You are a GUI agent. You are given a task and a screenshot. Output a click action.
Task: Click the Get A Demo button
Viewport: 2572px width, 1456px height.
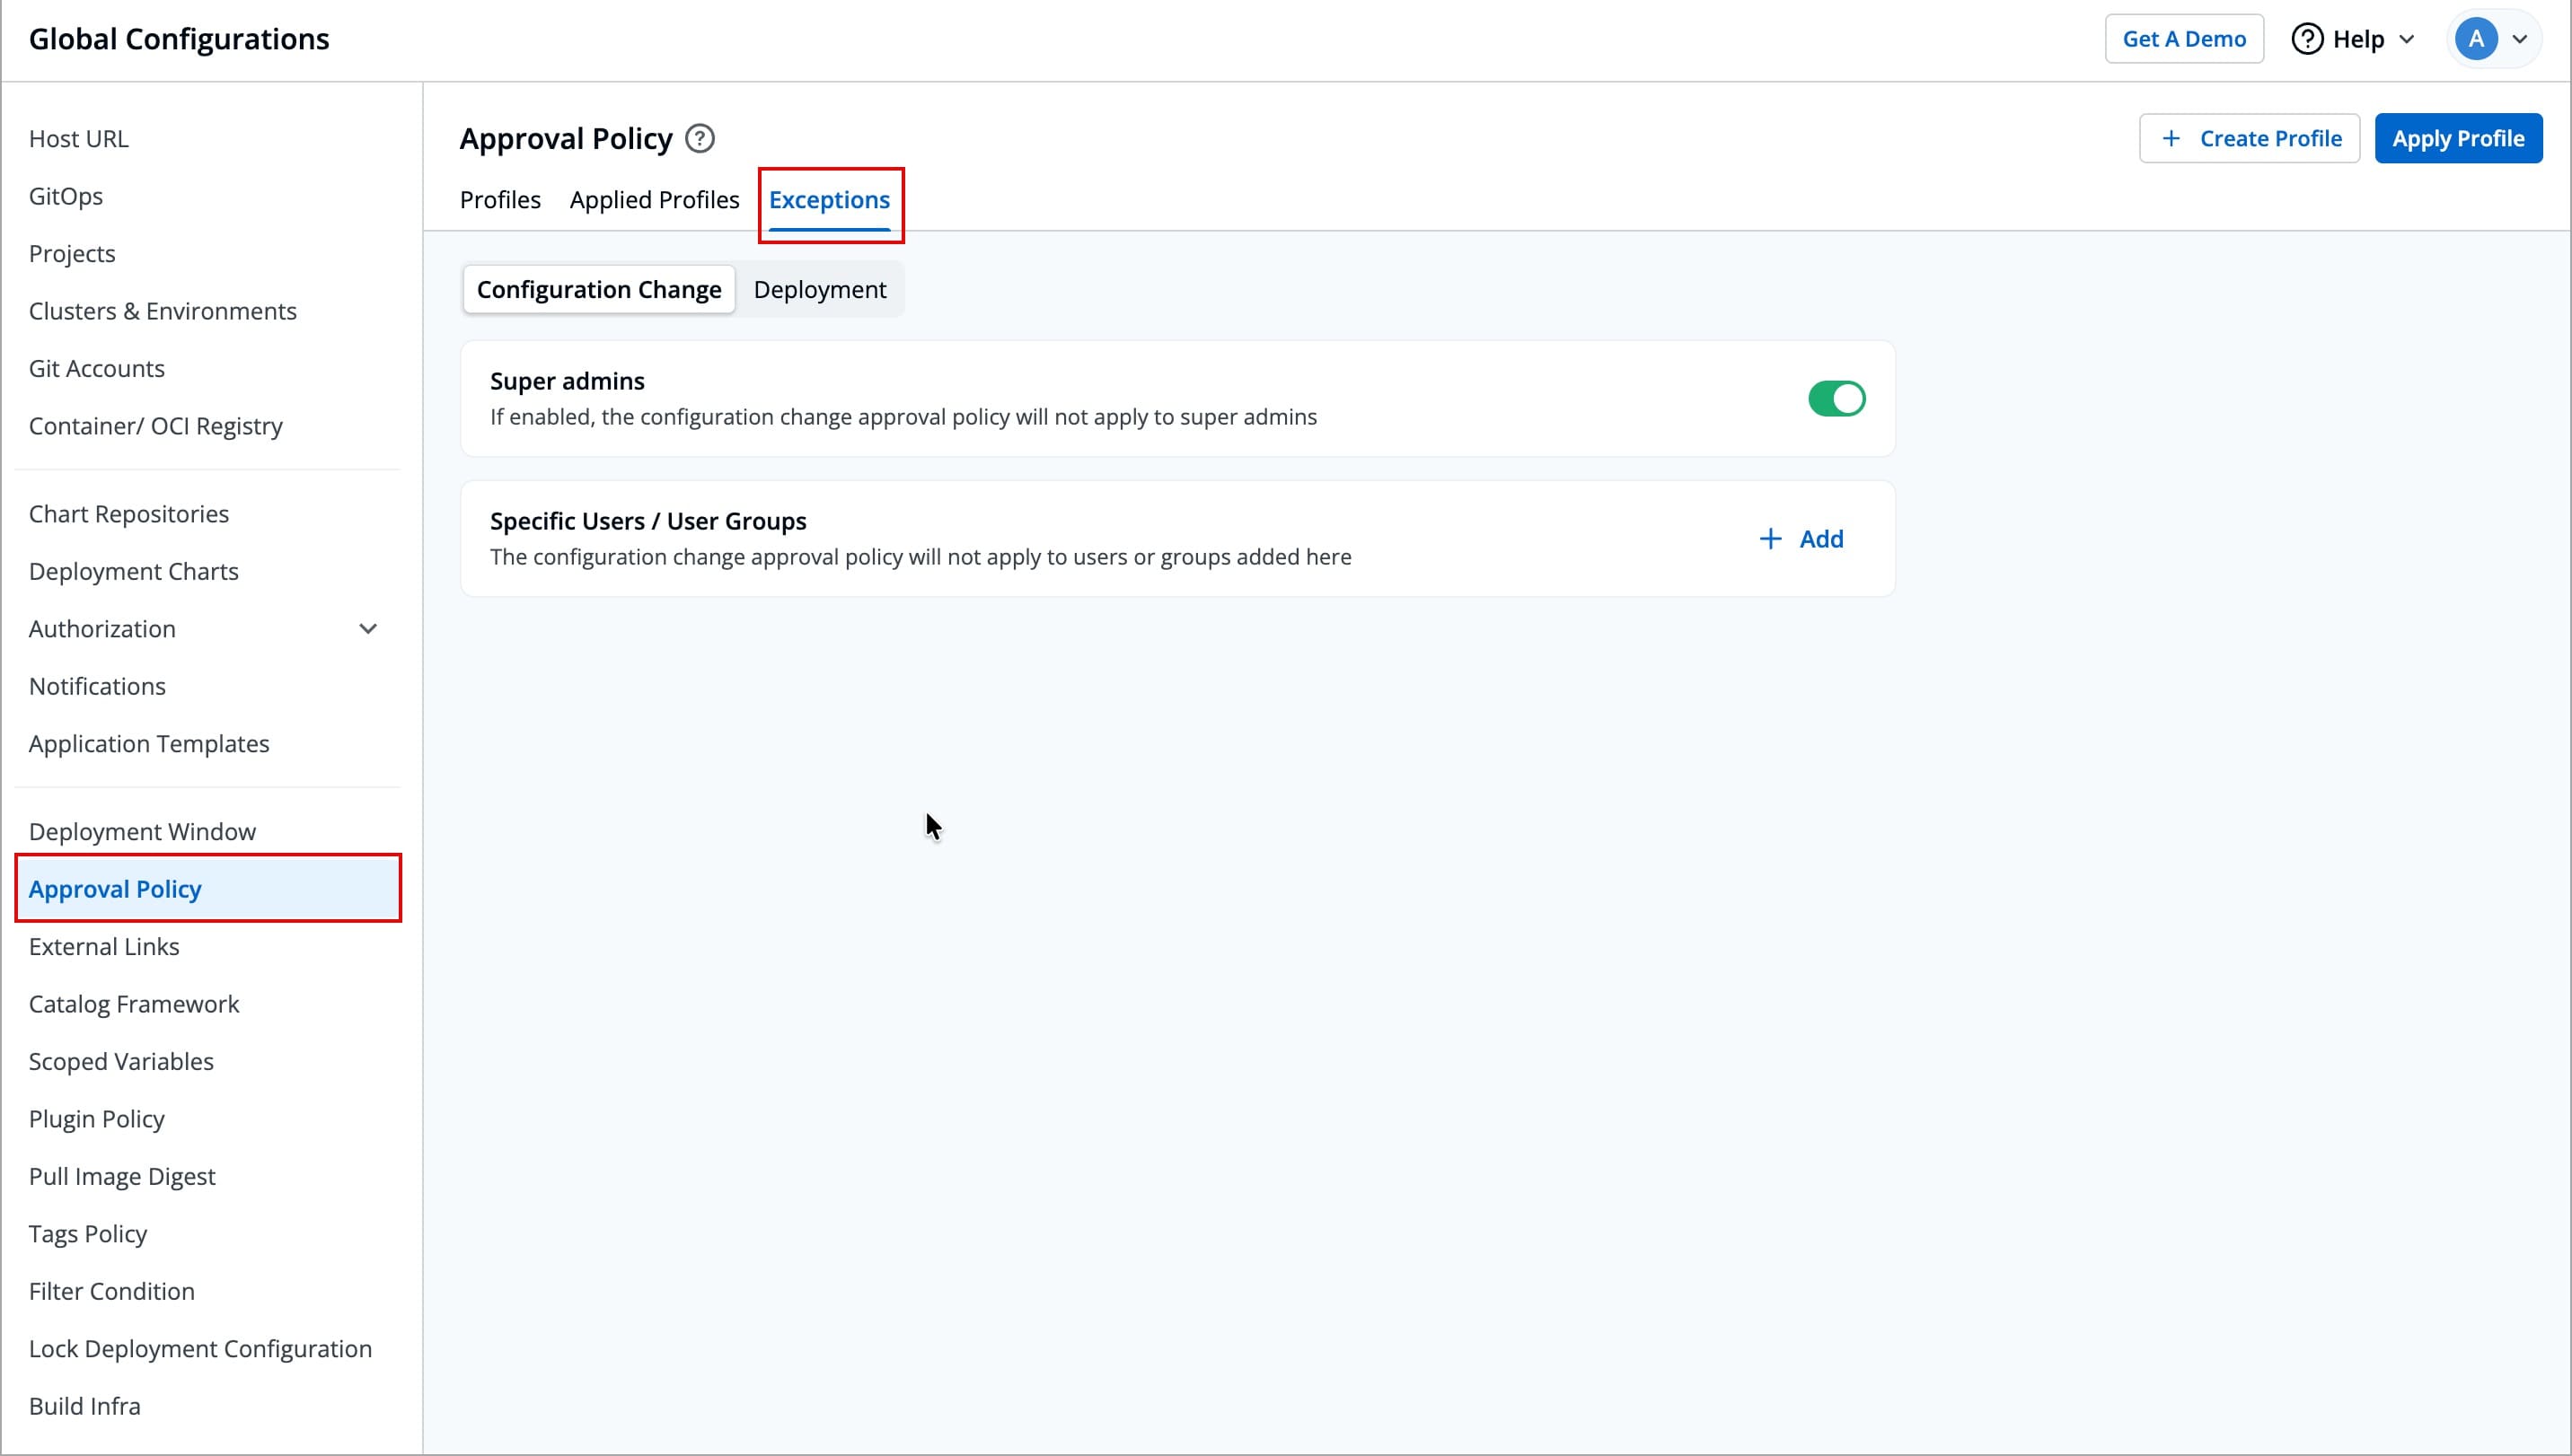coord(2183,39)
